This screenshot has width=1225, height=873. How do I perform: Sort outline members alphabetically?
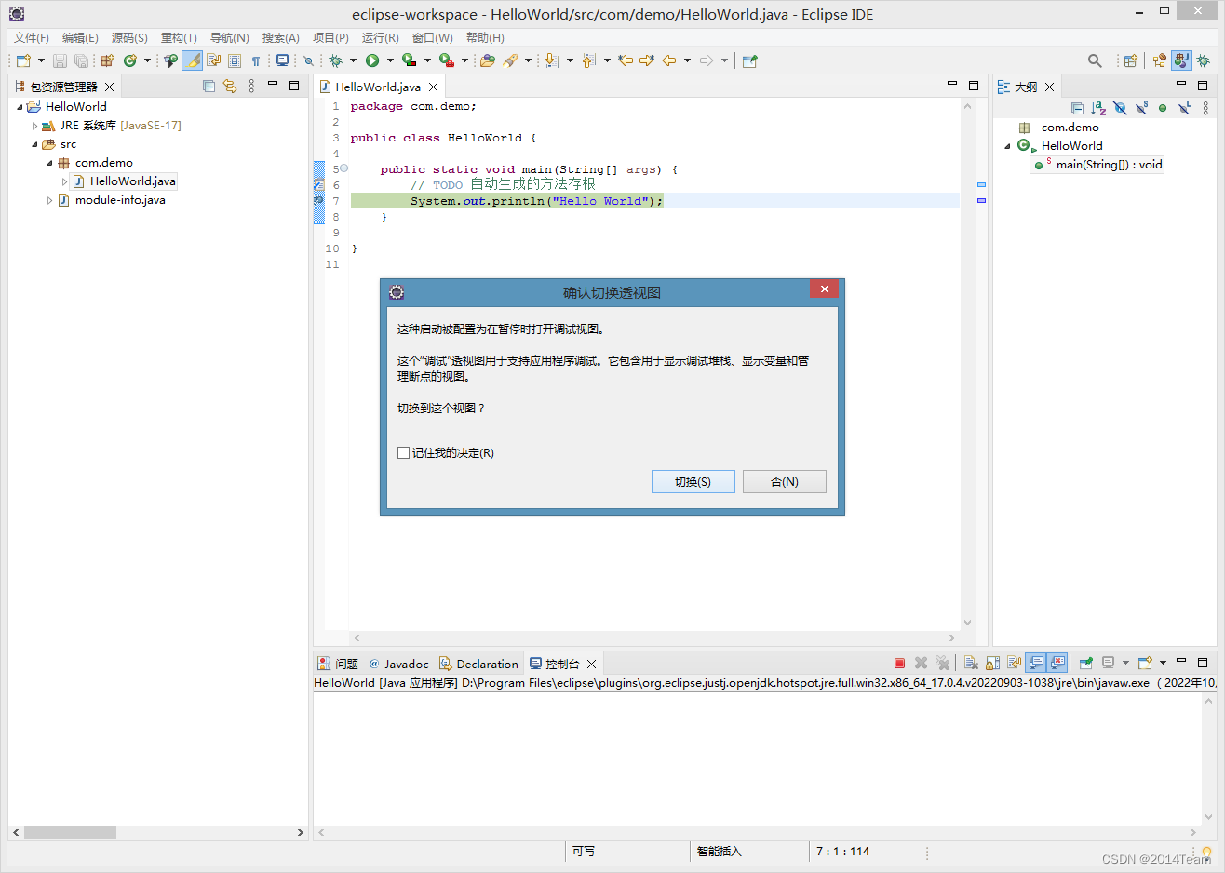(x=1098, y=108)
